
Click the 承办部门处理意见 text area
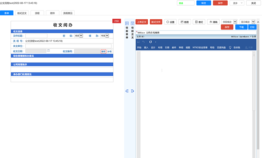point(62,79)
